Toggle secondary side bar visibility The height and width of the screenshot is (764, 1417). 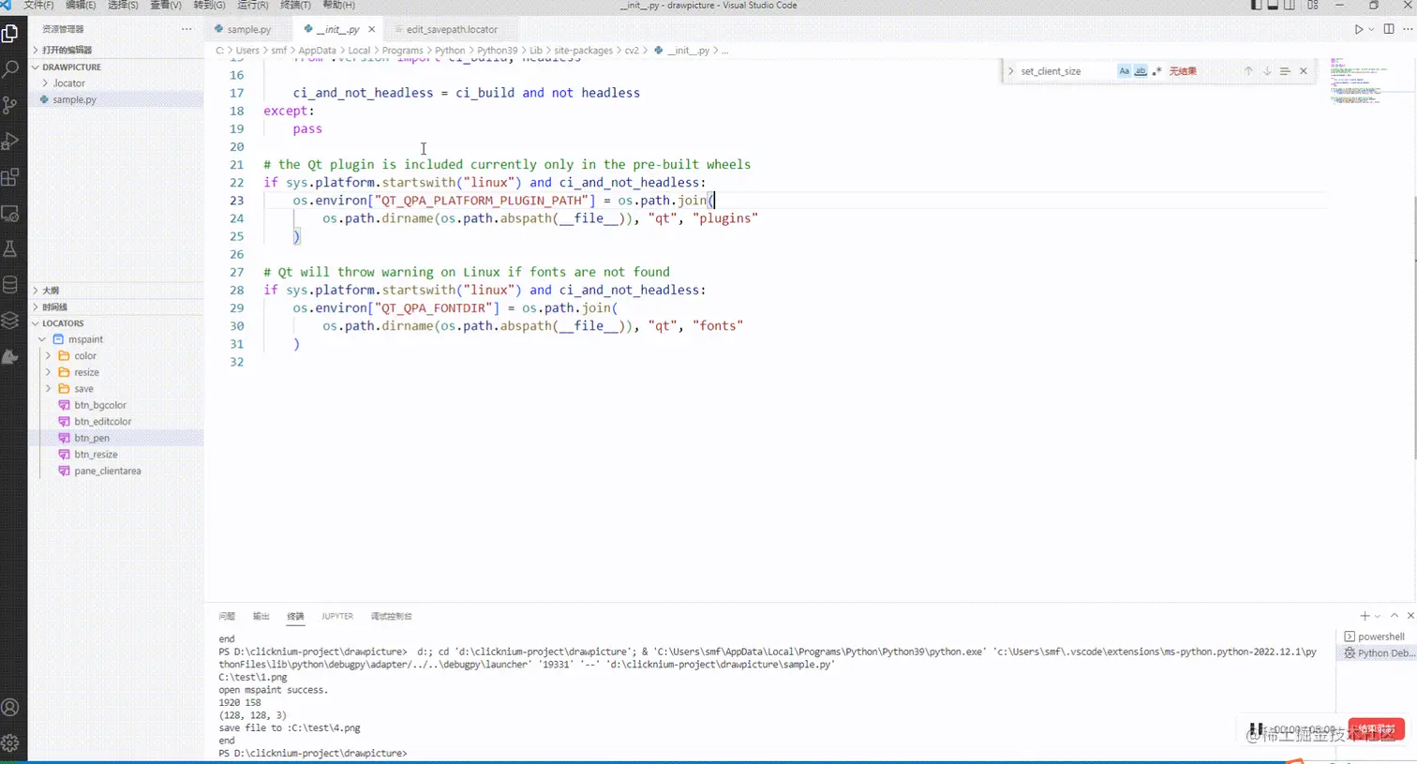click(1290, 6)
